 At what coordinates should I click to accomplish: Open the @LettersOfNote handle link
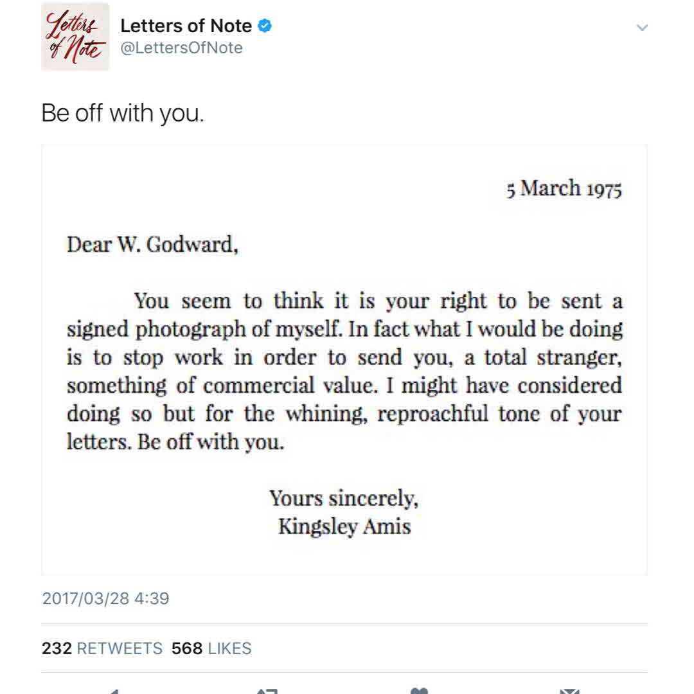point(182,48)
